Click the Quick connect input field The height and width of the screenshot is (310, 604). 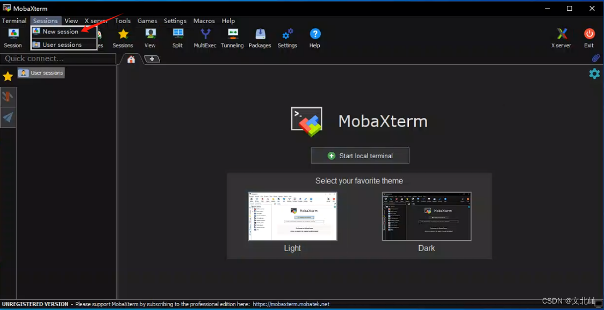tap(58, 58)
